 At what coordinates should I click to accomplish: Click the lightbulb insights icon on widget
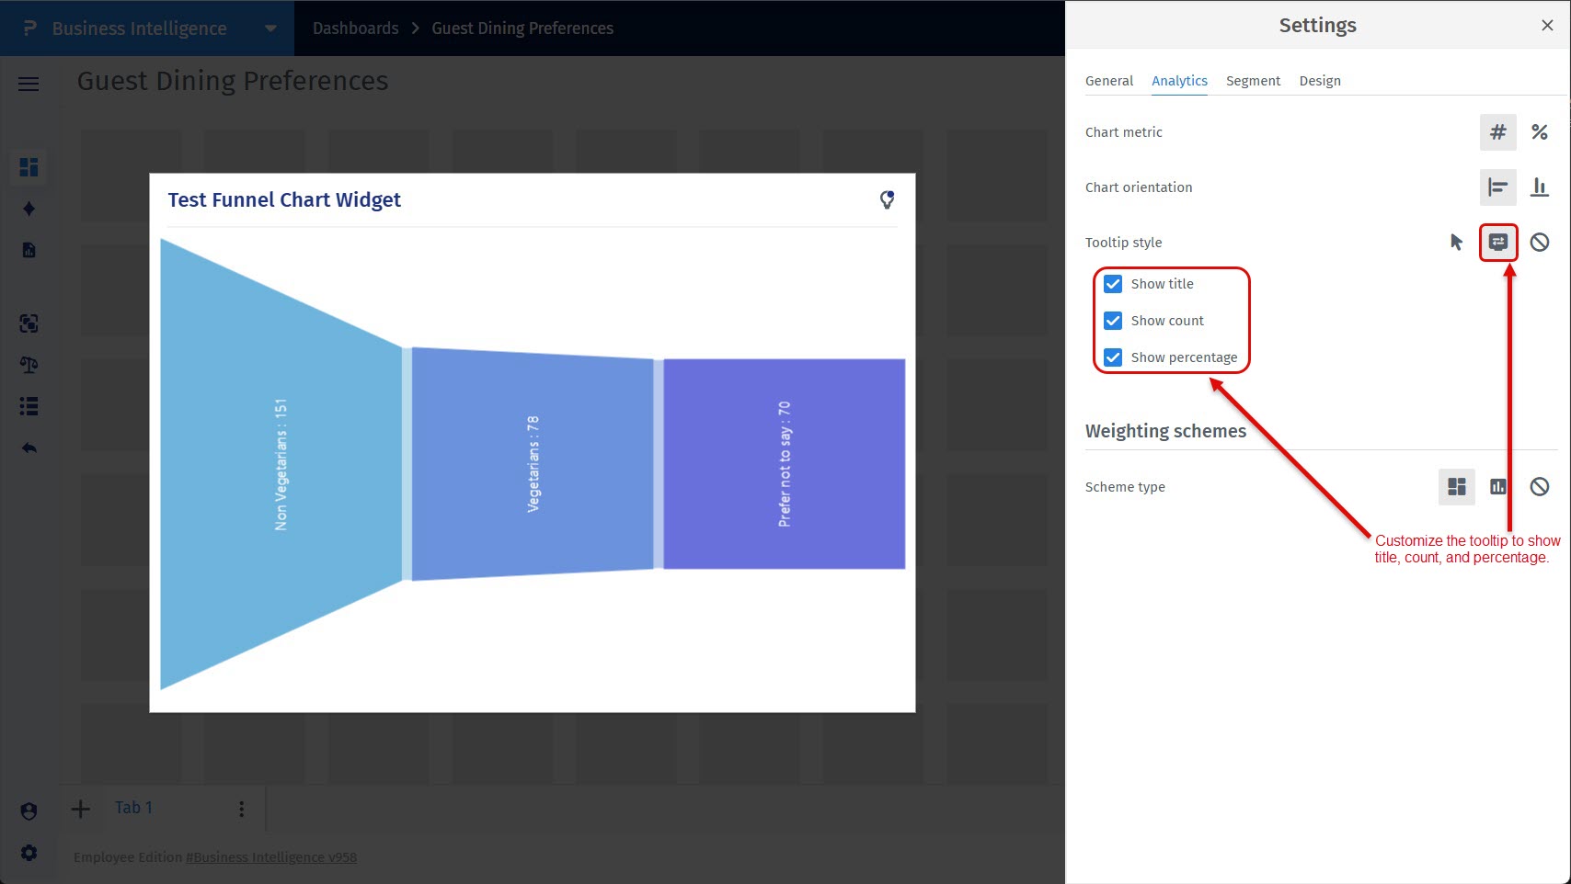point(887,199)
